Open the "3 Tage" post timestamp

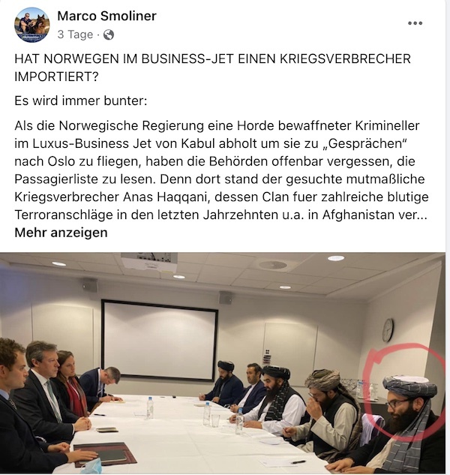coord(75,35)
